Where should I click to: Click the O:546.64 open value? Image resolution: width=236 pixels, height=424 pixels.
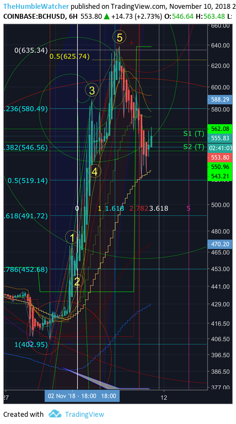[x=179, y=17]
